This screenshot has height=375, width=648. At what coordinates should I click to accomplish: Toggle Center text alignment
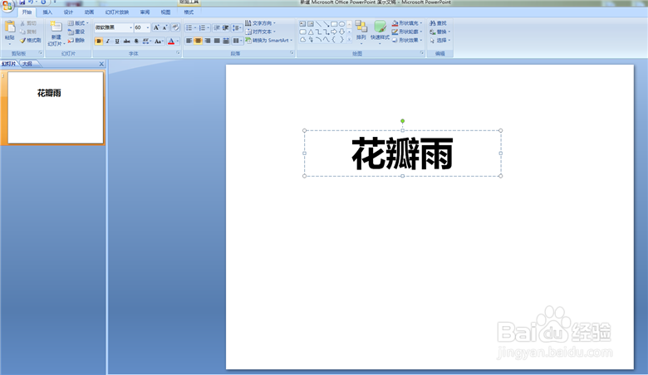pyautogui.click(x=198, y=41)
